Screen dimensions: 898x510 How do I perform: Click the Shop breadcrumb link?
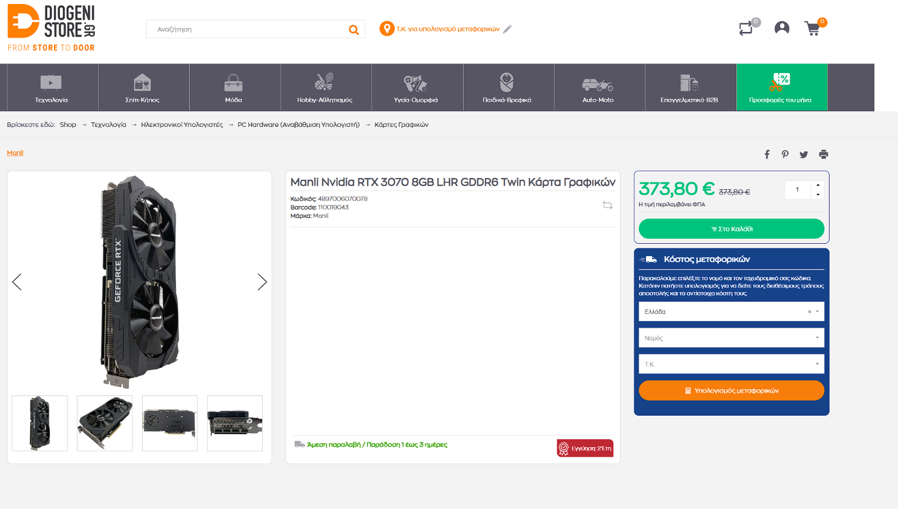point(68,125)
